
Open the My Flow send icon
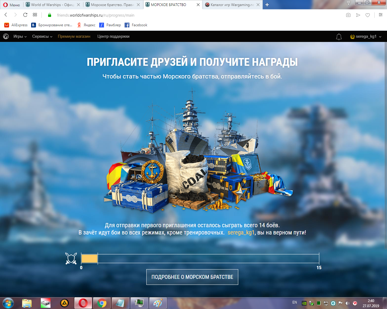(x=358, y=15)
